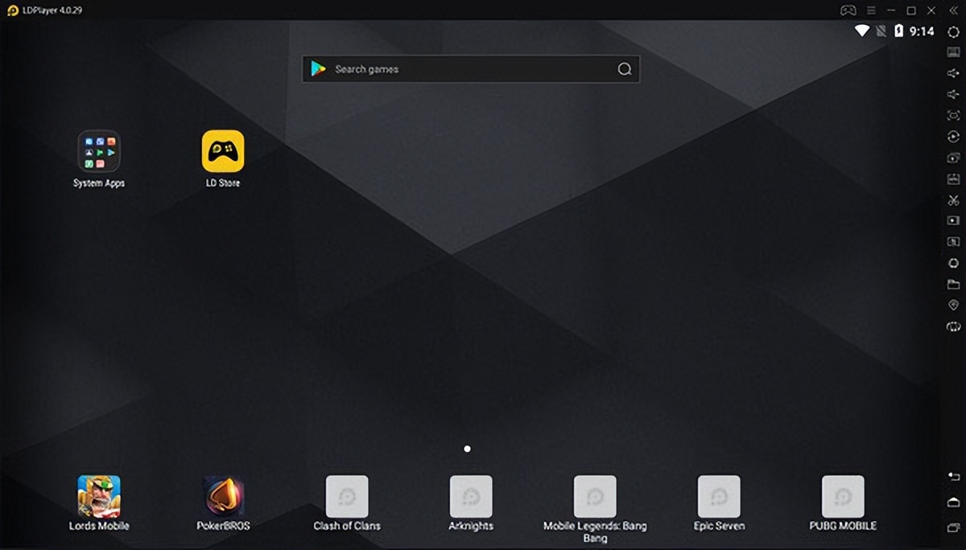
Task: Click the sidebar phone-screen icon below the video recorder
Action: pos(953,242)
